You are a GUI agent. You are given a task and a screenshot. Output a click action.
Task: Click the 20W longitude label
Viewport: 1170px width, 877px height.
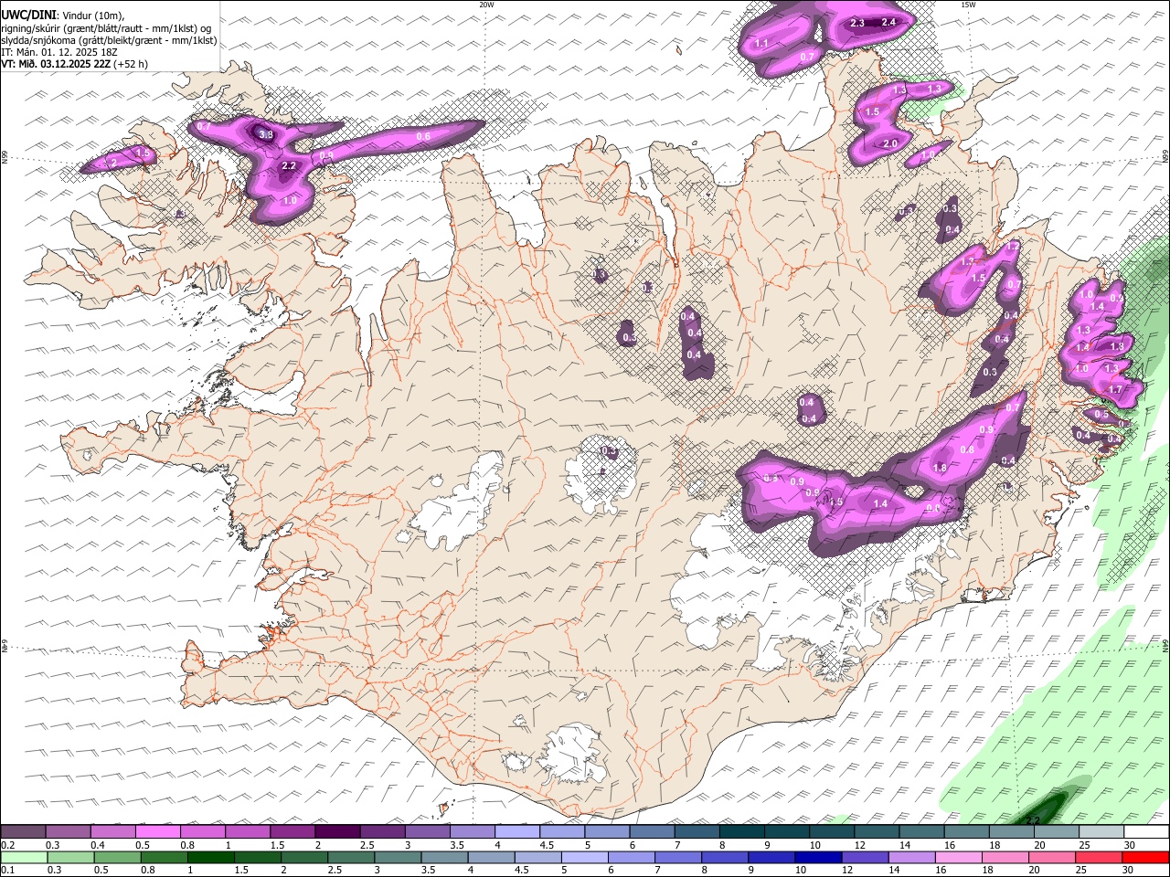click(x=486, y=5)
